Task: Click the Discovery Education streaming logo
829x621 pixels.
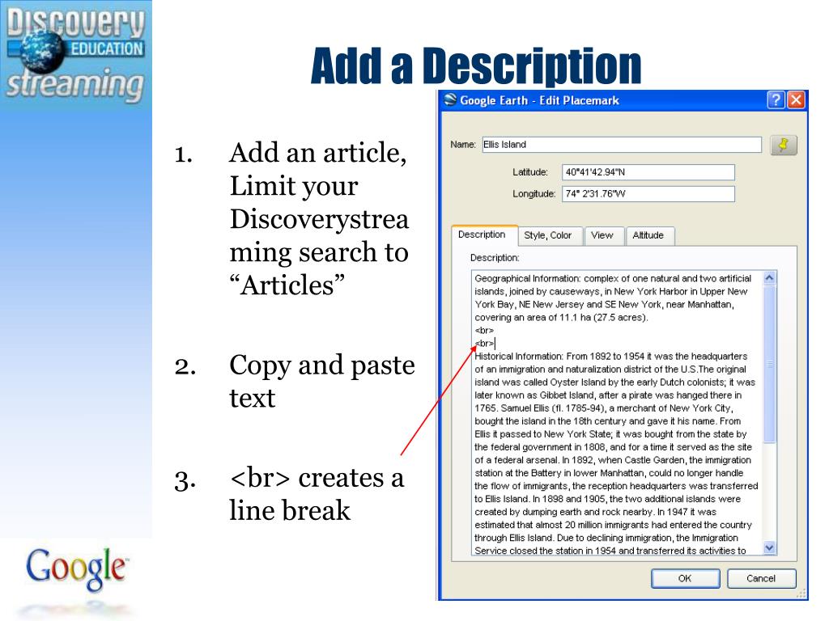Action: pos(75,55)
